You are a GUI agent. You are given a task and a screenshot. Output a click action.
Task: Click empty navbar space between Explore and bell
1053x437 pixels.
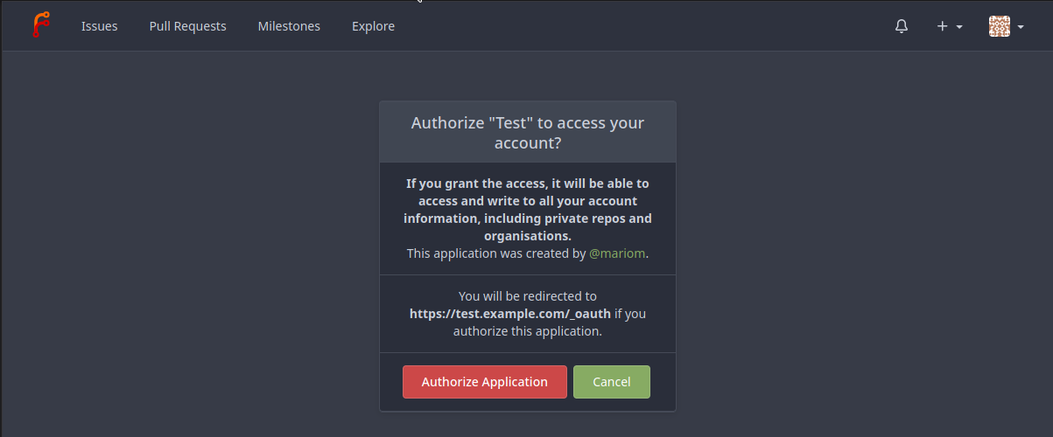[639, 26]
